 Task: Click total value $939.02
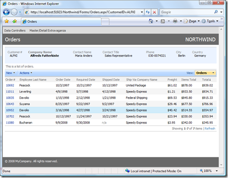pyautogui.click(x=207, y=85)
